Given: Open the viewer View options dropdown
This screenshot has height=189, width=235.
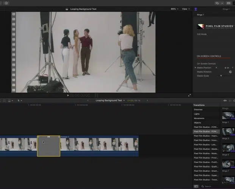Looking at the screenshot, I should (186, 9).
